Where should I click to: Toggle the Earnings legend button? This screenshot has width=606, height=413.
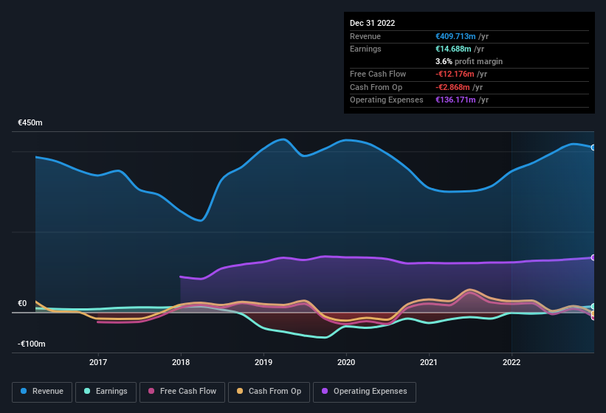point(106,392)
